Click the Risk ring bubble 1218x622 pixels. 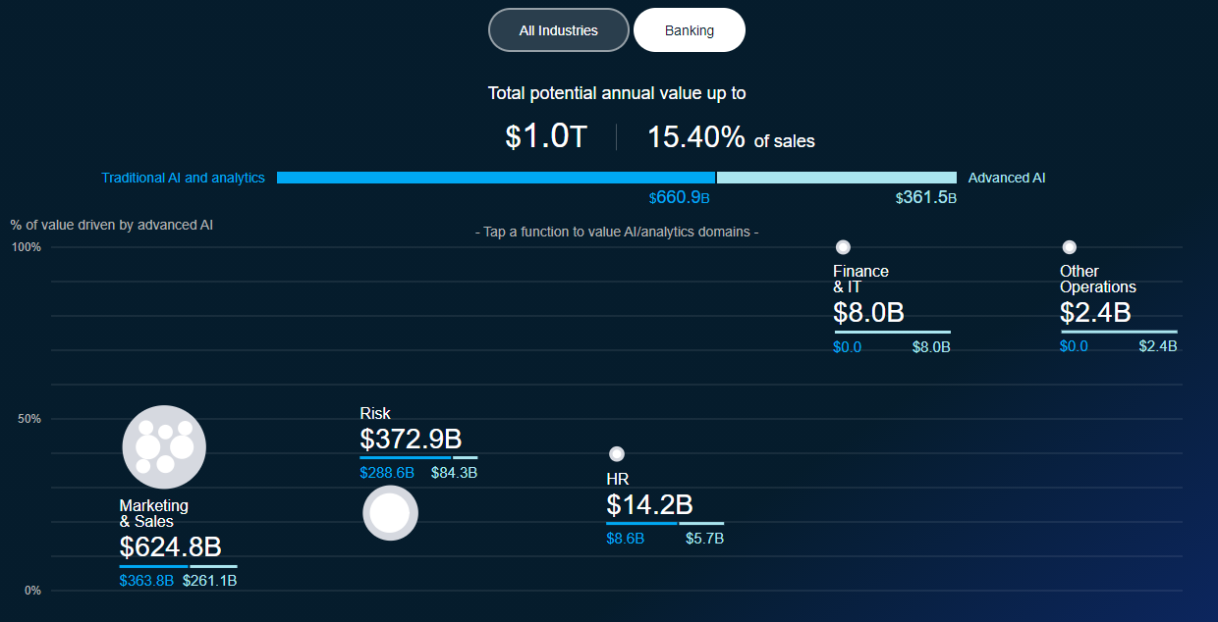tap(390, 513)
